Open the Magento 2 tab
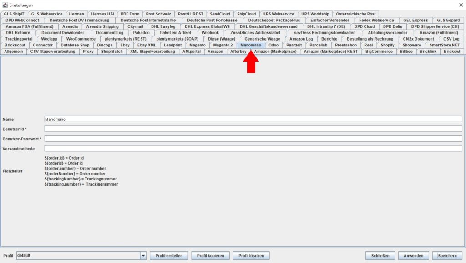The image size is (466, 263). point(223,45)
